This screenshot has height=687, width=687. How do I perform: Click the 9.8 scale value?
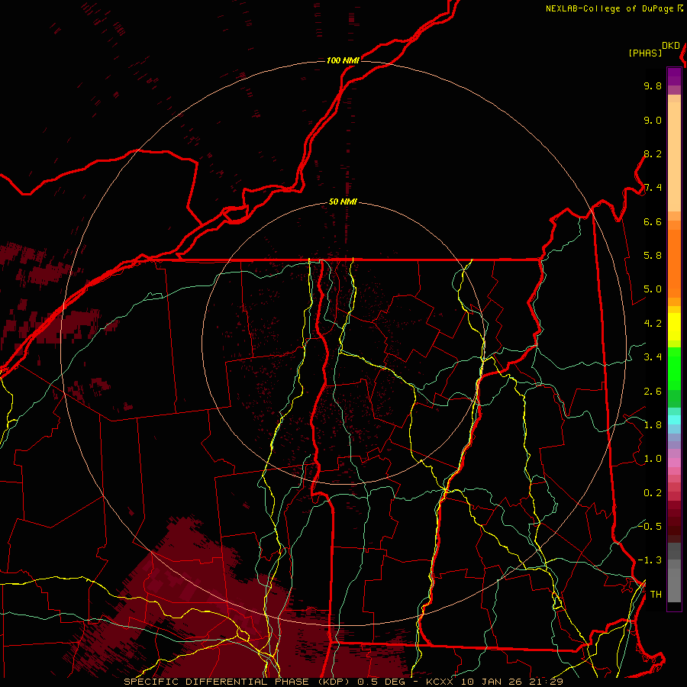(x=653, y=85)
